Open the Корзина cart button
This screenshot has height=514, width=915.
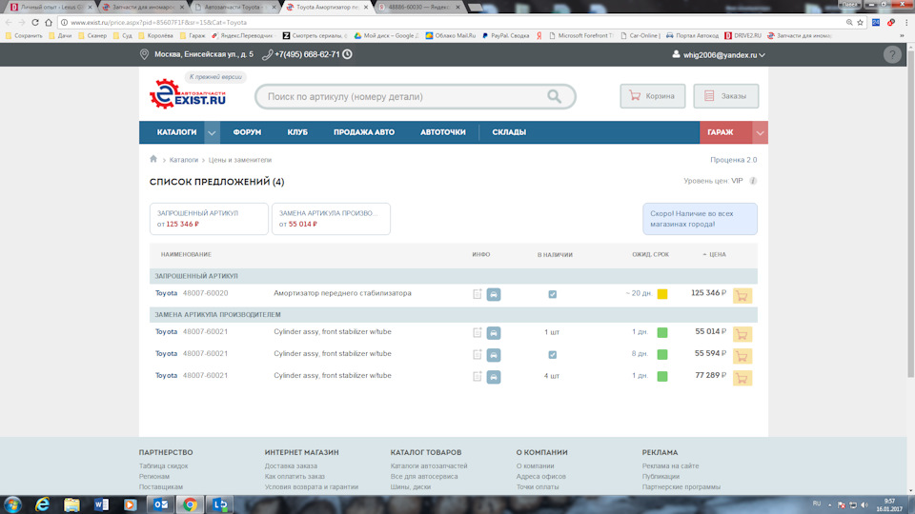652,96
